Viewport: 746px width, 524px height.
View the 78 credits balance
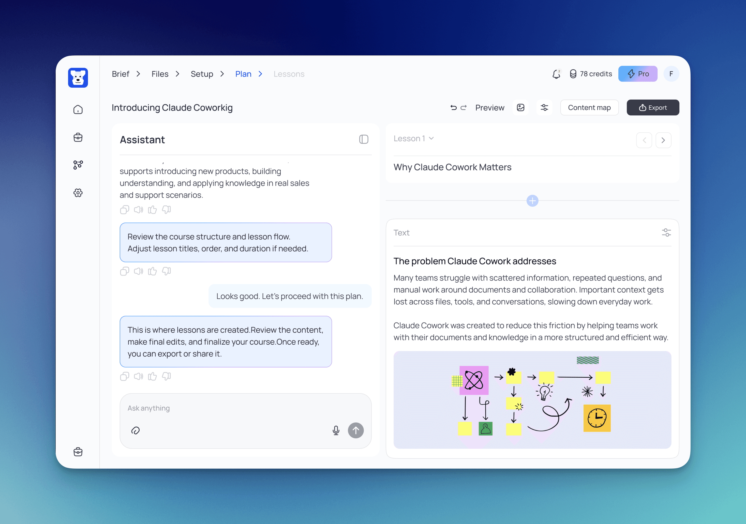click(x=591, y=74)
